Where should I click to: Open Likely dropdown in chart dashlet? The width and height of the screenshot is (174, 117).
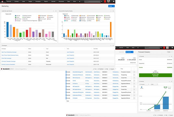(x=154, y=84)
